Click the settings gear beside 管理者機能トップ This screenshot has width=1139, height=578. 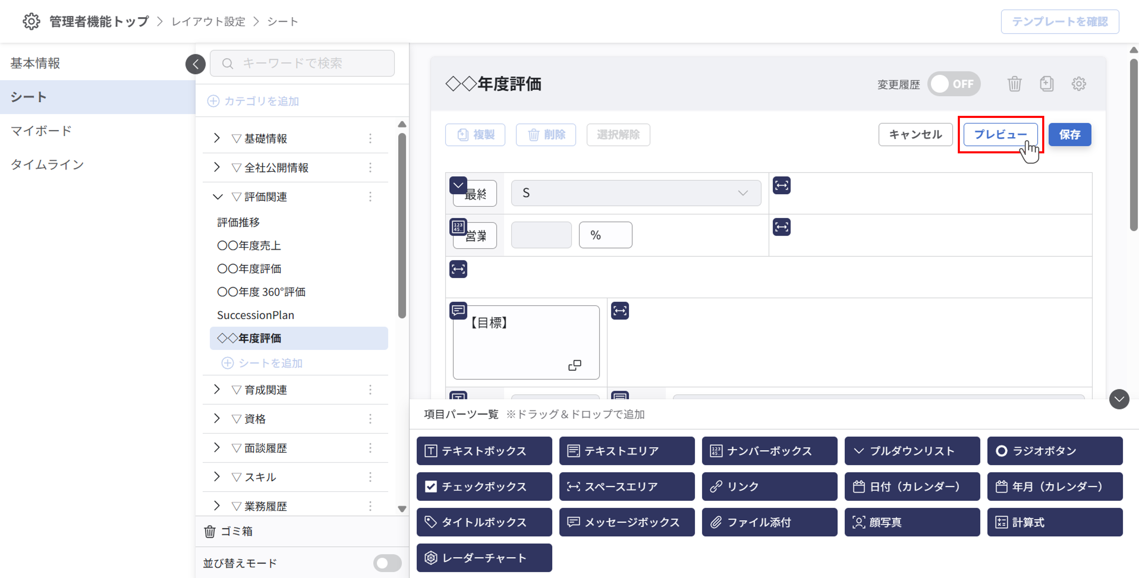pyautogui.click(x=31, y=21)
